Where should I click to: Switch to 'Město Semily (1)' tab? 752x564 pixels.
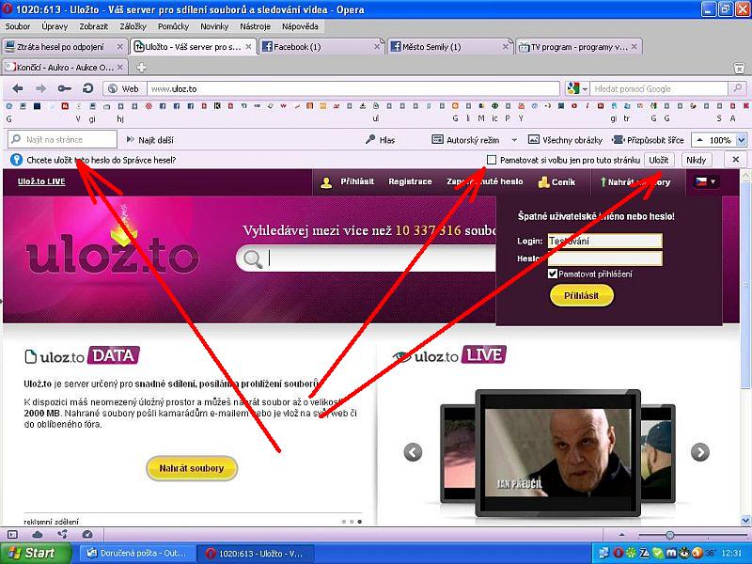click(449, 46)
